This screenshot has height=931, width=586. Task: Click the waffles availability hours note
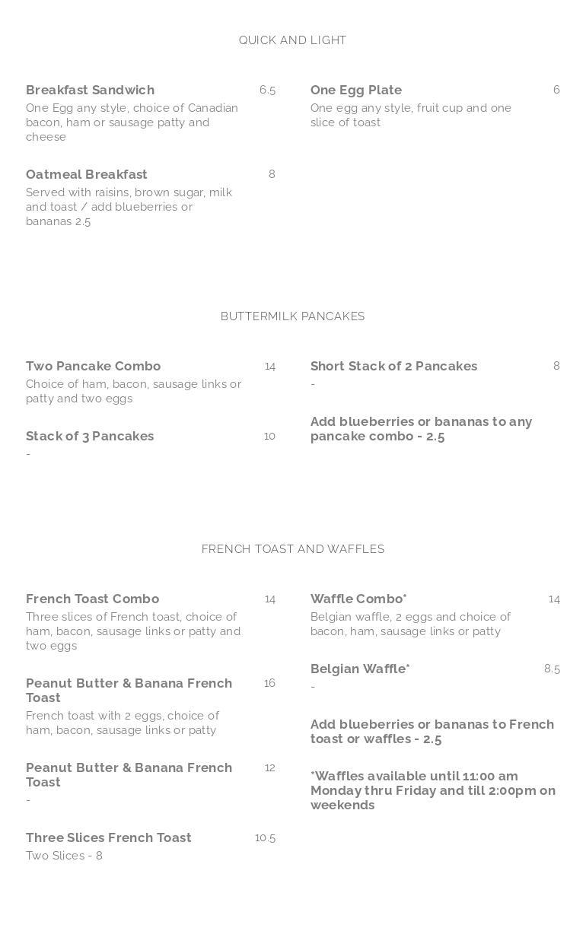(x=432, y=790)
